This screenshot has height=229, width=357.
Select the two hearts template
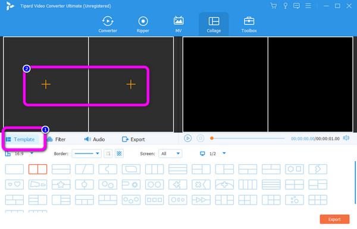14,184
